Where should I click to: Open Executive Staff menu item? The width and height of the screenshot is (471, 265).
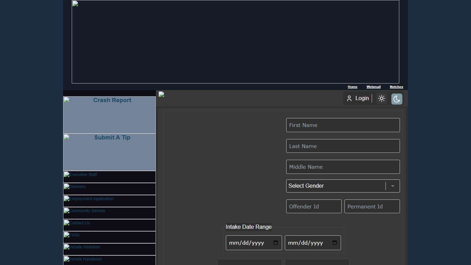pos(110,177)
